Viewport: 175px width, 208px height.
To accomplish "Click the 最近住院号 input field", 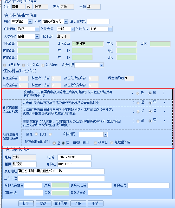I will coord(98,21).
